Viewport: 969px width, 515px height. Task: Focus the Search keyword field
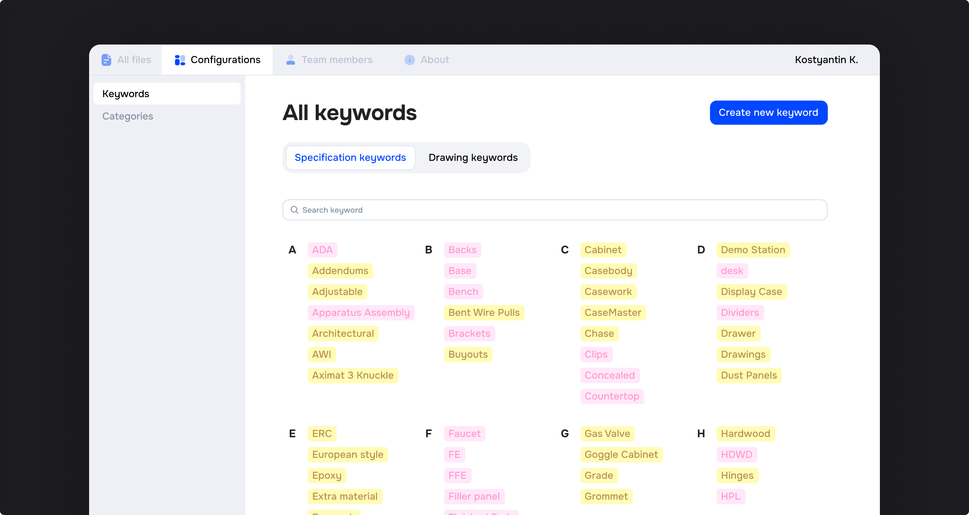[554, 210]
